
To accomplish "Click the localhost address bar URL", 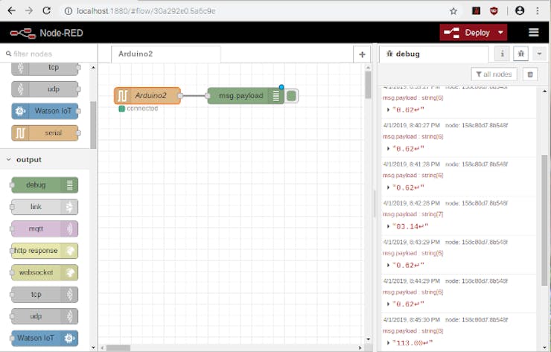I will tap(146, 11).
